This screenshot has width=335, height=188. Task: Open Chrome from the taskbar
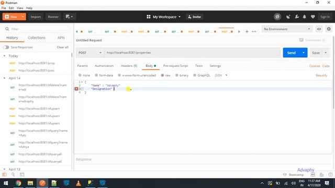point(18,183)
